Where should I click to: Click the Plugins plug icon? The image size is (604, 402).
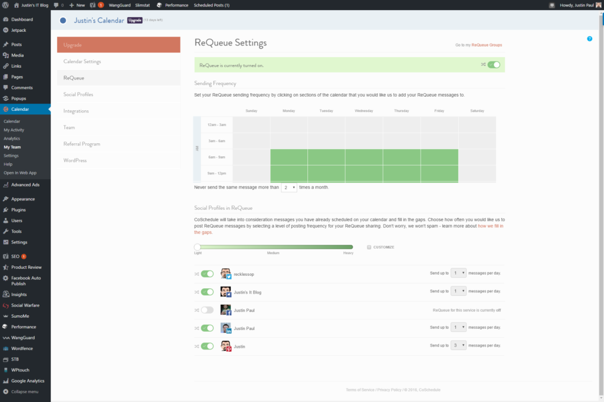click(6, 210)
